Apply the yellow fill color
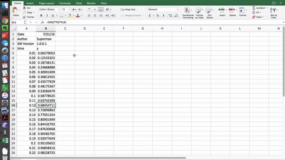 tap(69, 16)
